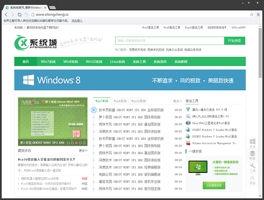Screen dimensions: 264x200
Task: Open a new tab with the tab button
Action: pos(53,7)
